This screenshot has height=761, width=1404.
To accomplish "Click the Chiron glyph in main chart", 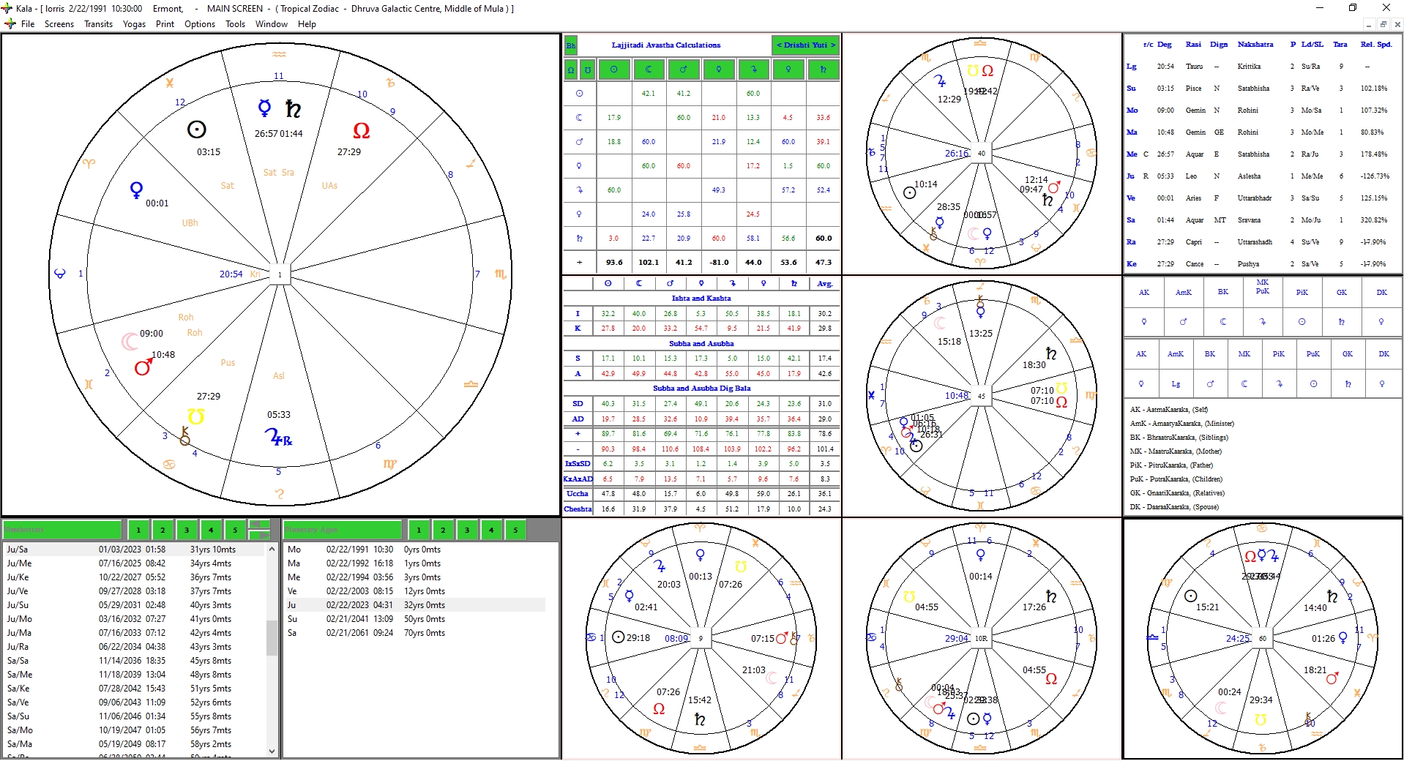I will (x=184, y=437).
